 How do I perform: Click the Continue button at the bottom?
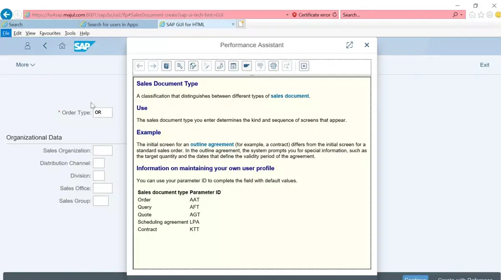(x=415, y=278)
